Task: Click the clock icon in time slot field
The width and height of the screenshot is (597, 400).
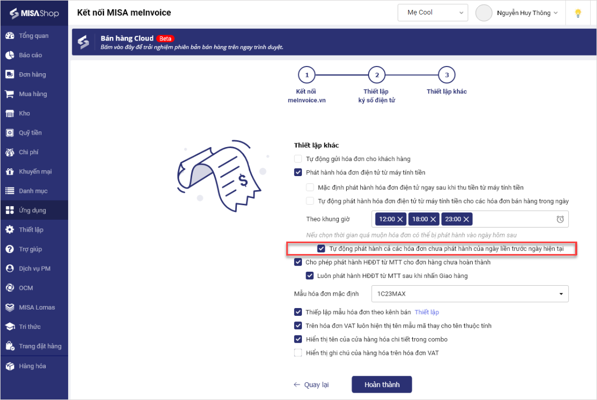Action: point(560,219)
